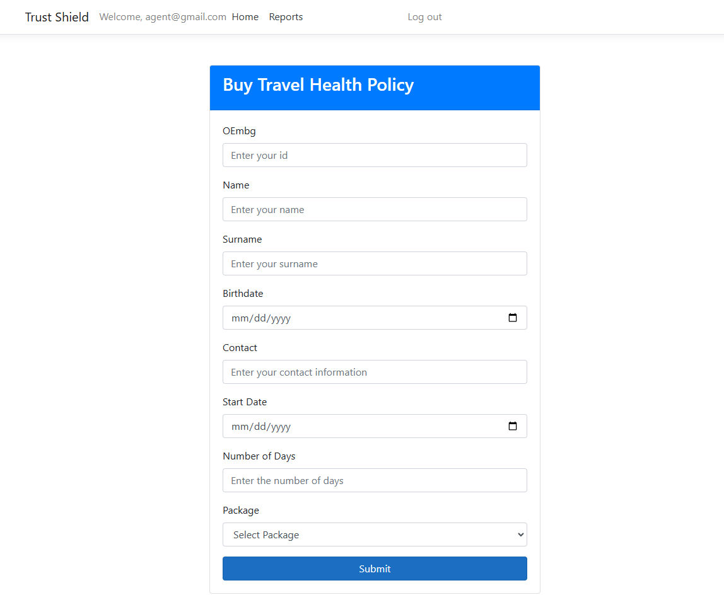Click the Trust Shield brand link

57,17
